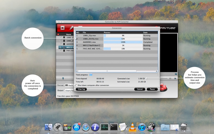The width and height of the screenshot is (214, 134).
Task: Open the Trash in the dock
Action: tap(184, 127)
